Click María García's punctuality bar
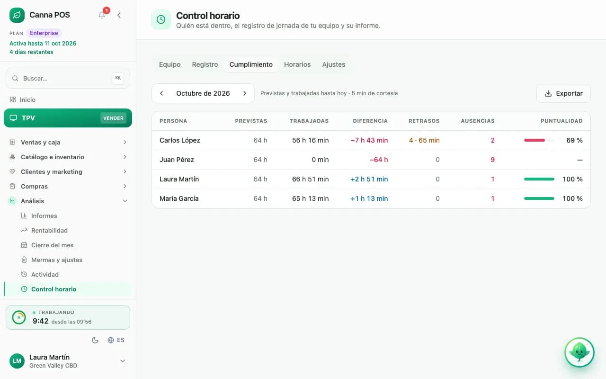 (x=539, y=199)
